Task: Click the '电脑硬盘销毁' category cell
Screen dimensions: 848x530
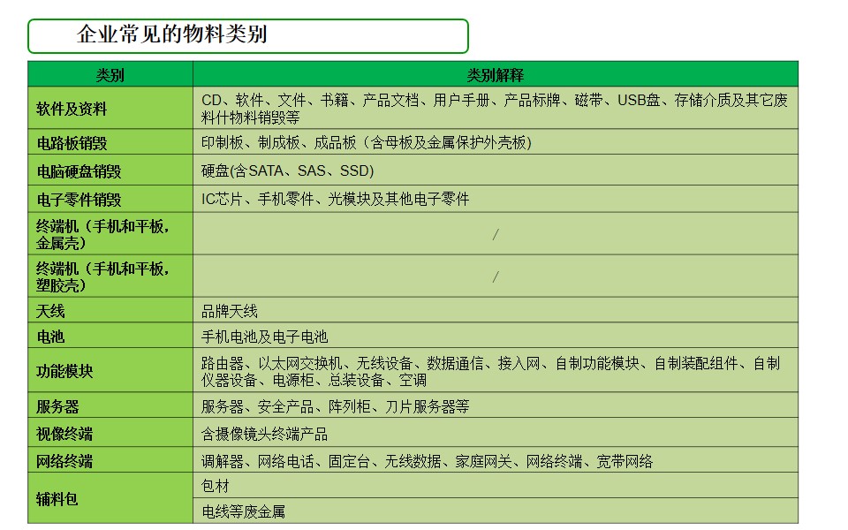Action: [110, 170]
